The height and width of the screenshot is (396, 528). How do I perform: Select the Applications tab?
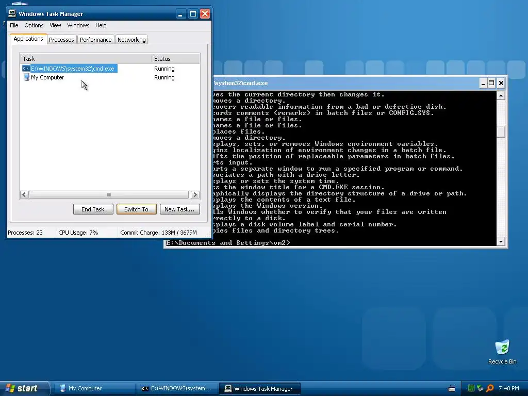tap(28, 39)
